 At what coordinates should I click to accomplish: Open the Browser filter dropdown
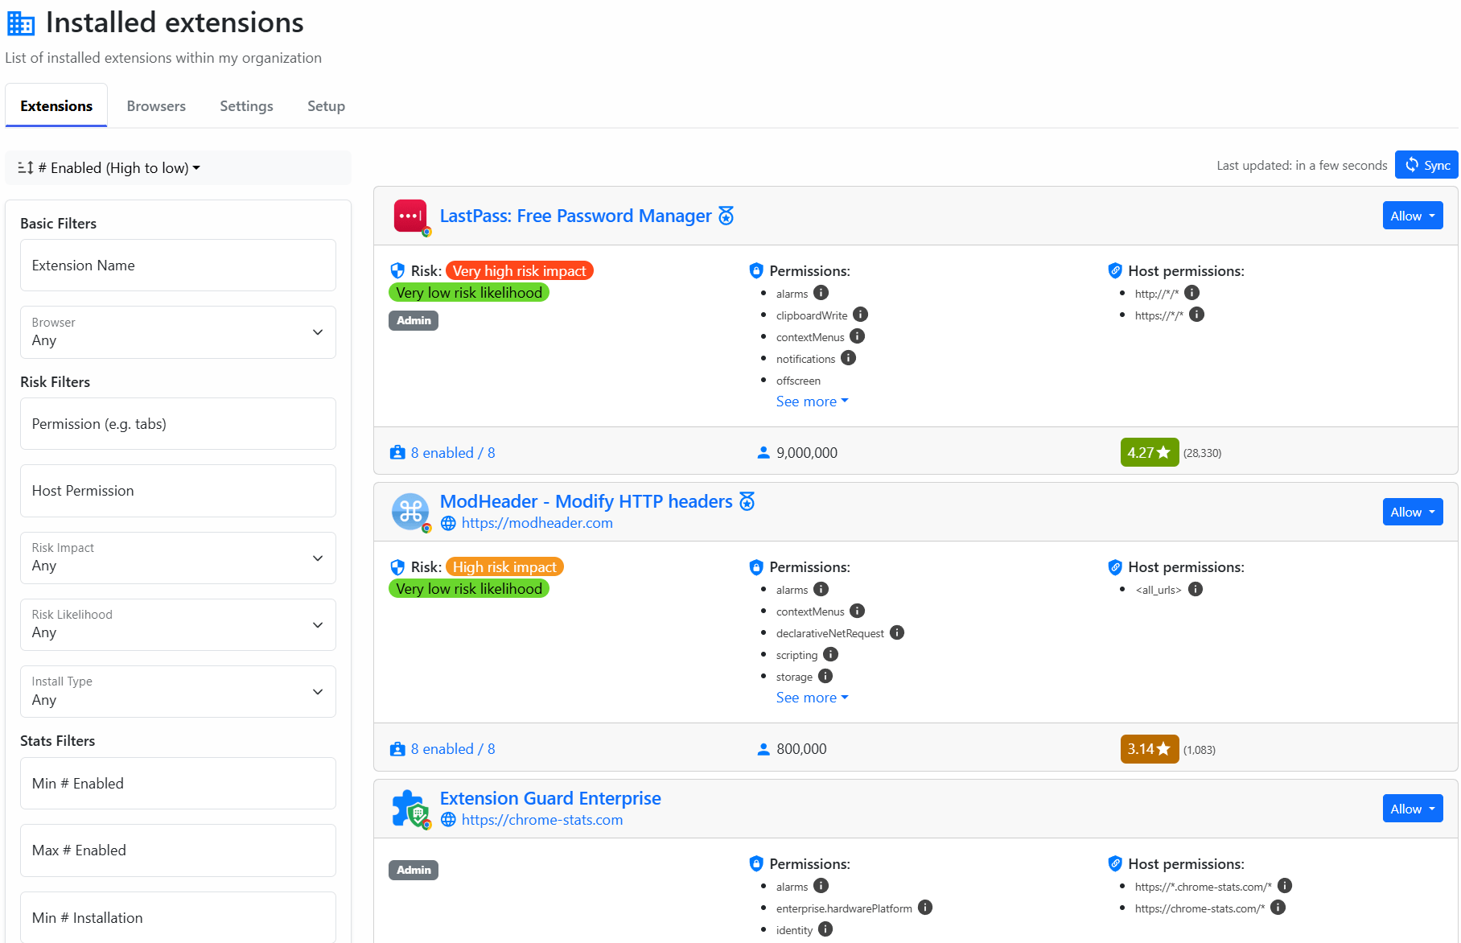click(x=178, y=332)
